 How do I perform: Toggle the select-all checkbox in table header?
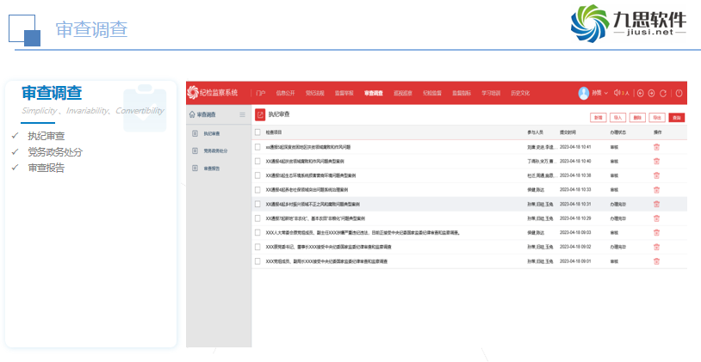click(x=257, y=132)
